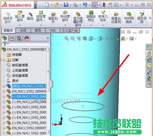Screen dimensions: 153x136
Task: Click 插入零部件 insert component tool
Action: 20,16
